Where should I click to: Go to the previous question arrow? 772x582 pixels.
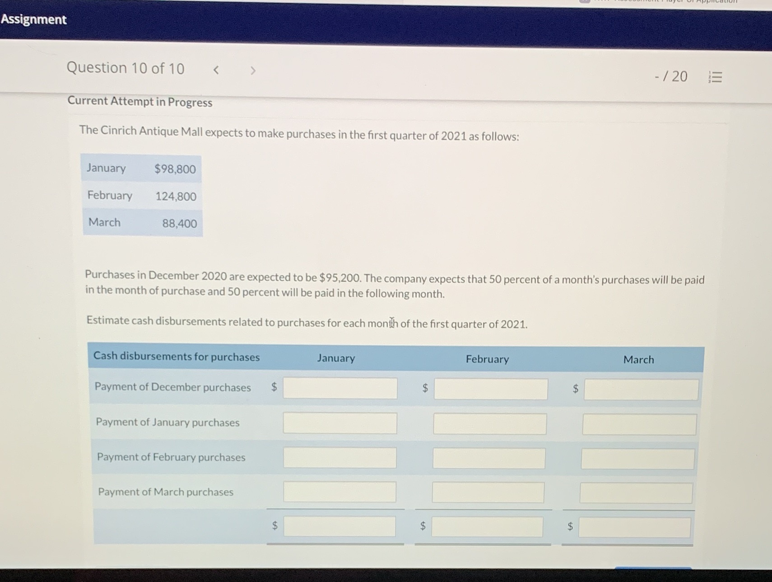(x=216, y=70)
